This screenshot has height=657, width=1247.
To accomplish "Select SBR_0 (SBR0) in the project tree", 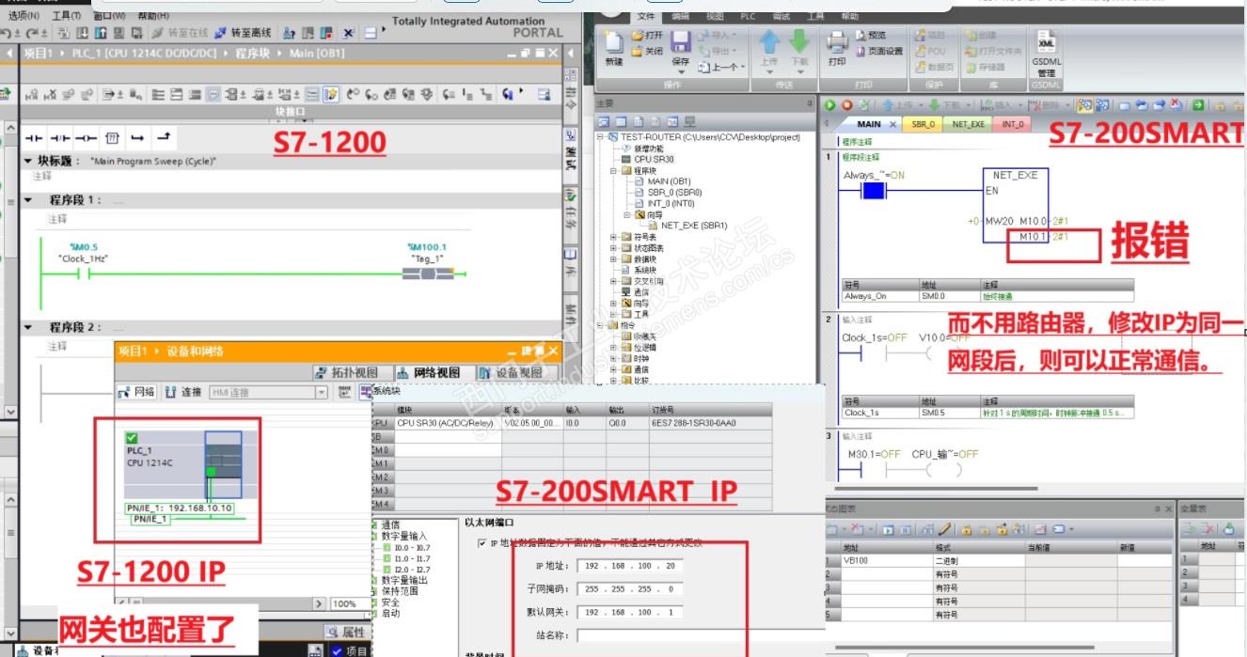I will (x=674, y=193).
